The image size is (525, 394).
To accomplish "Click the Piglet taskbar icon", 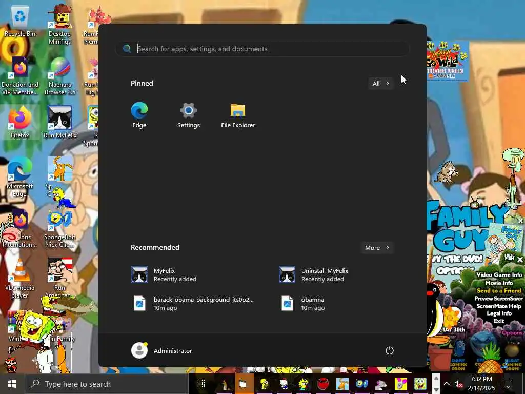I will [x=400, y=384].
